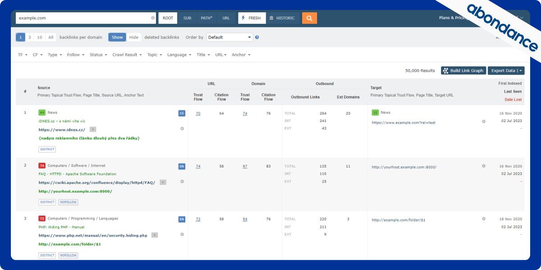Open PHP: Hiding PHP - Manual title link
This screenshot has height=270, width=541.
coord(61,227)
